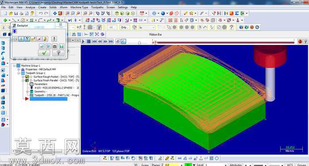This screenshot has width=309, height=166.
Task: Click the Print icon
Action: point(21,13)
